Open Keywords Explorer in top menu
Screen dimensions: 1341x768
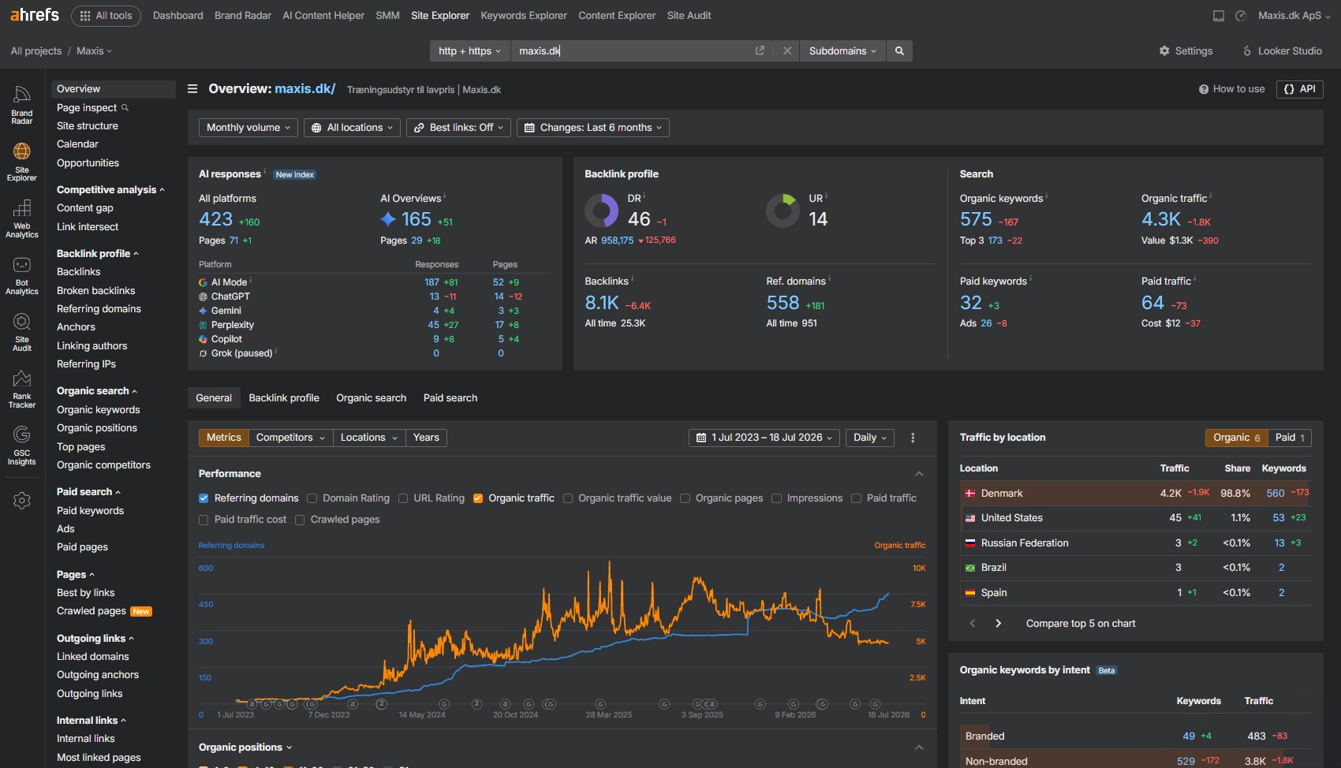tap(524, 16)
